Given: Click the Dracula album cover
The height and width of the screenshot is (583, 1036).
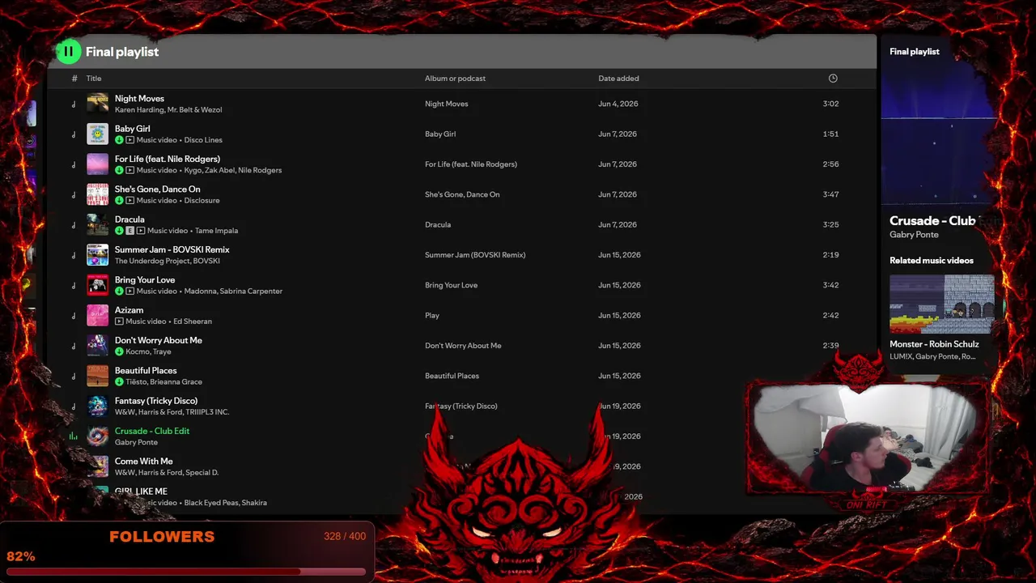Looking at the screenshot, I should pyautogui.click(x=97, y=224).
